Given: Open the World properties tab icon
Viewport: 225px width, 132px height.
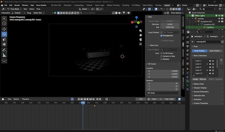Looking at the screenshot, I should 187,59.
